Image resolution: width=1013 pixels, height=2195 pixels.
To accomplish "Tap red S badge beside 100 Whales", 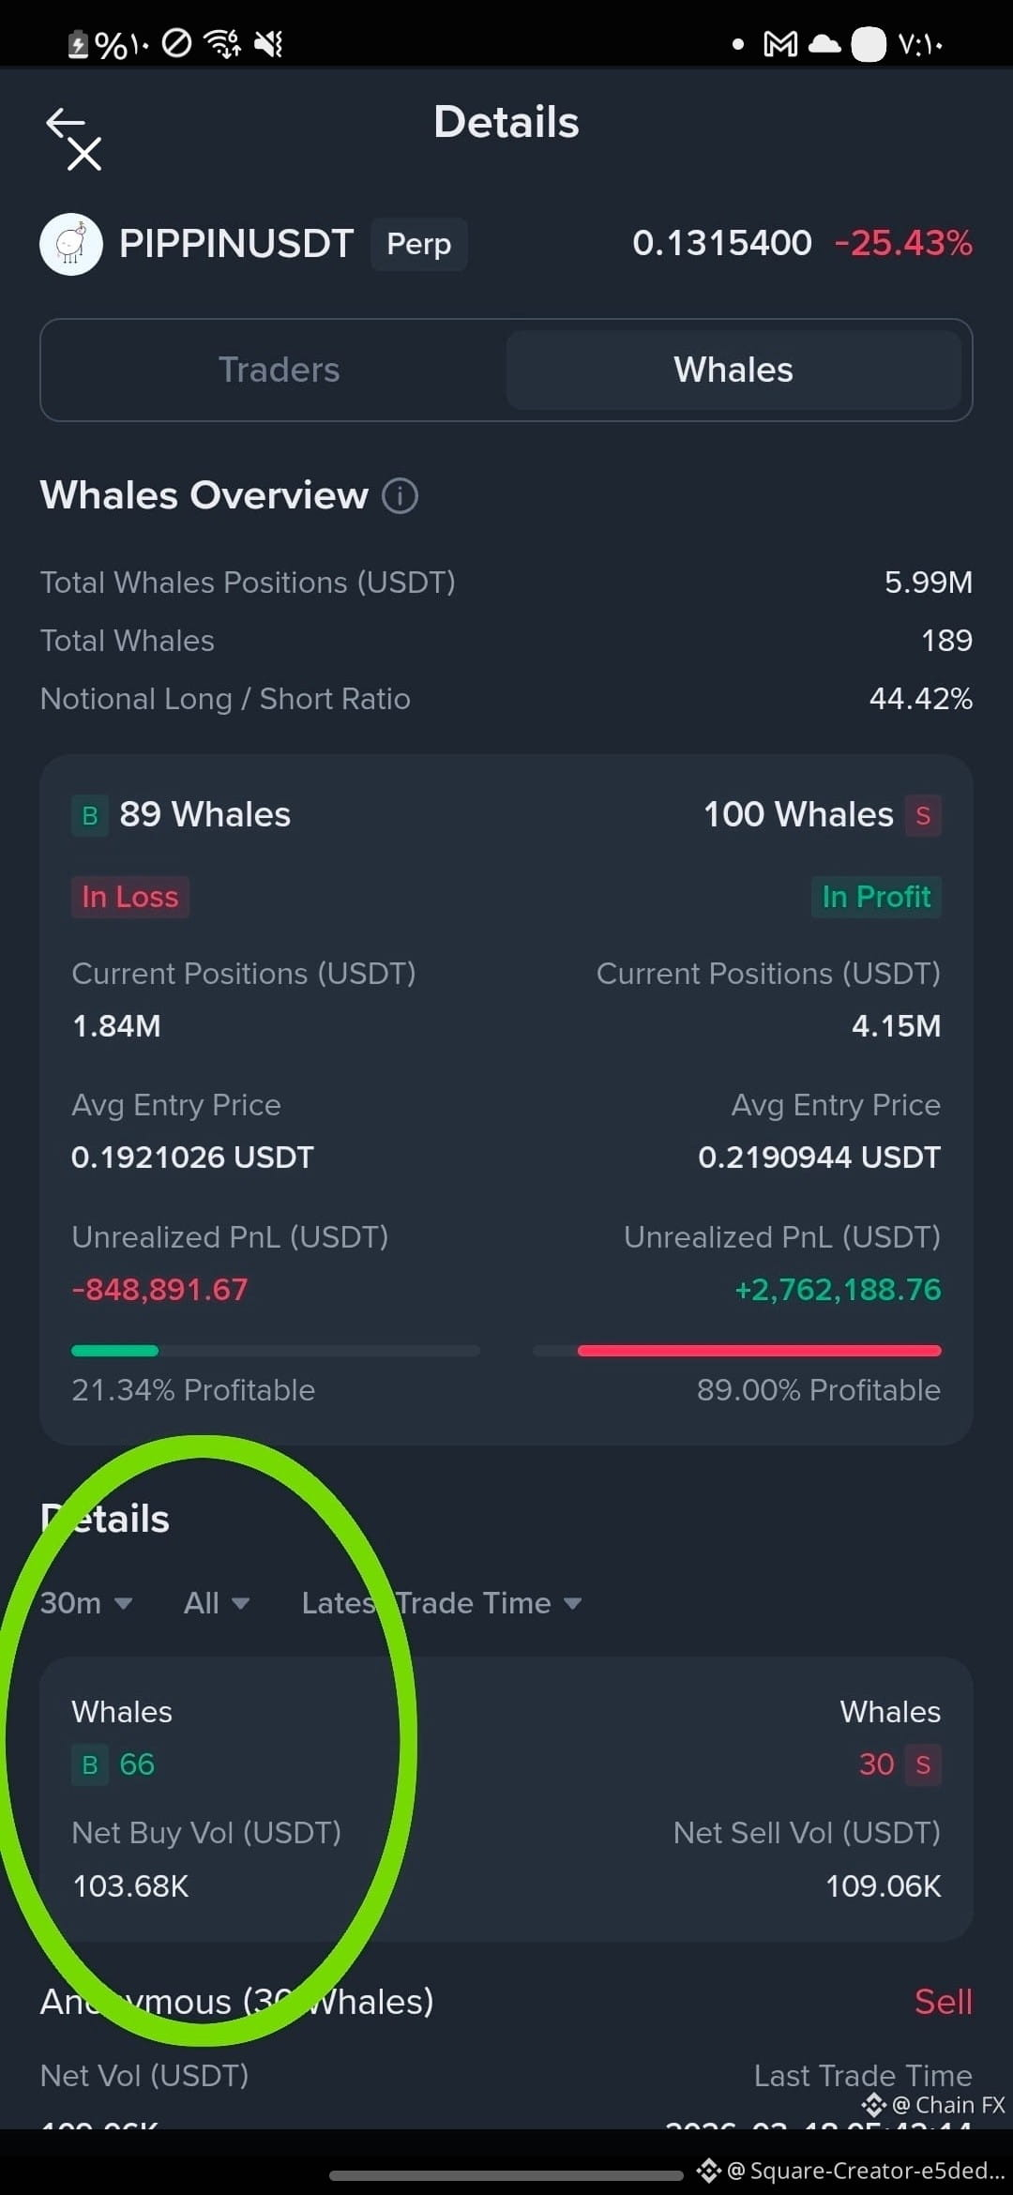I will click(x=923, y=815).
